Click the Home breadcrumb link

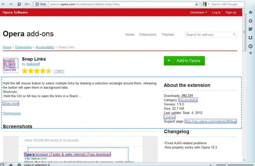point(7,47)
